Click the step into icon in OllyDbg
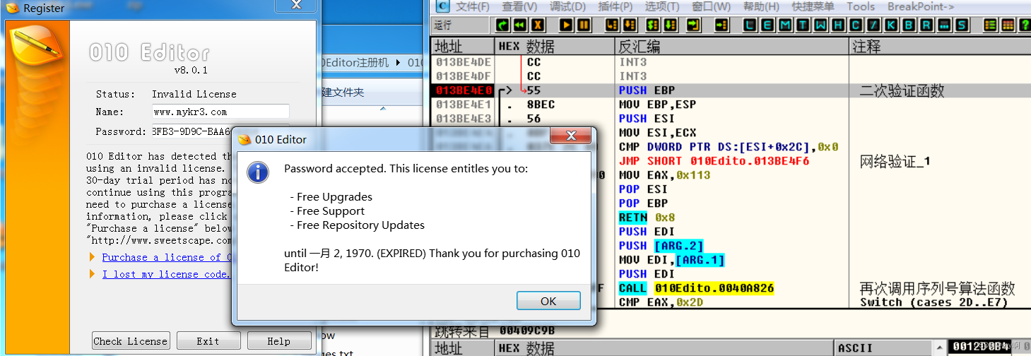Viewport: 1031px width, 356px height. pos(612,25)
